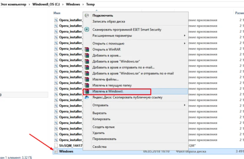
Task: Open dropdown arrow after Этот компьютер
Action: 29,4
